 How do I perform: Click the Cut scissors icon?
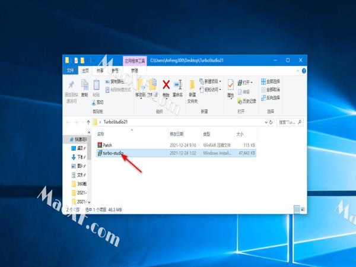94,103
